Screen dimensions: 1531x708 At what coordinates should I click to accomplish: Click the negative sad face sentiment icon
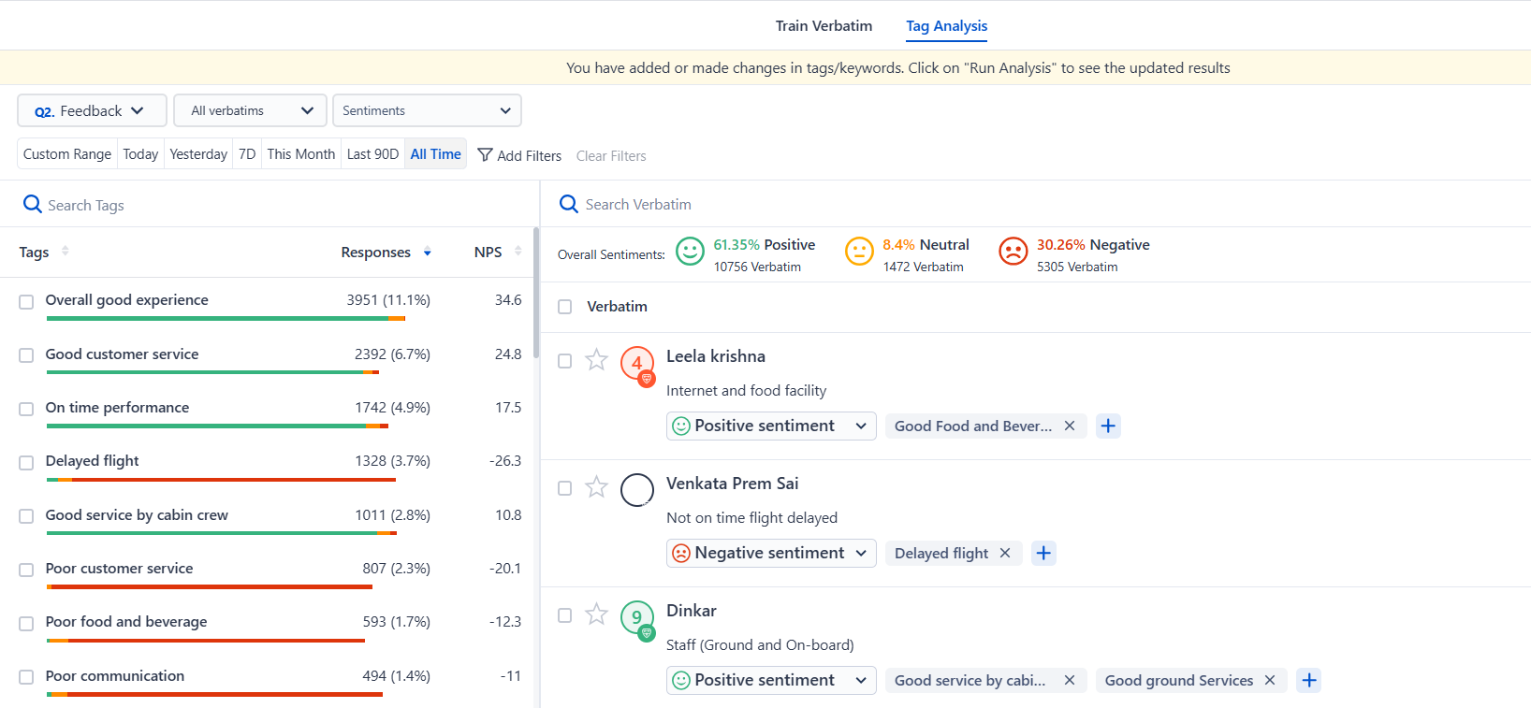[x=1013, y=252]
